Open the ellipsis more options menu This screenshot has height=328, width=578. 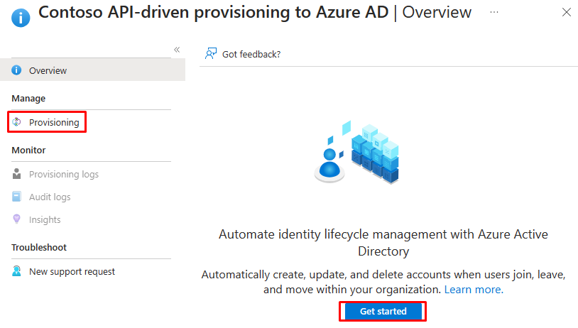(x=494, y=12)
